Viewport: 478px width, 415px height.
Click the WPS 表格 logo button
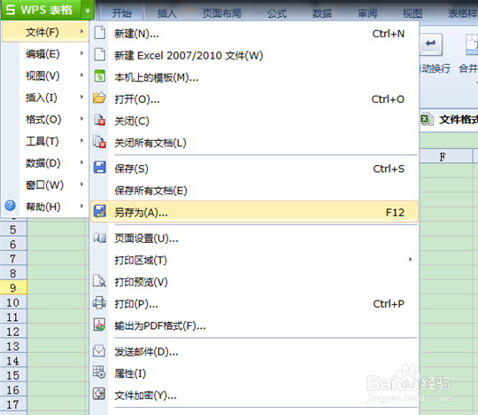click(x=41, y=10)
